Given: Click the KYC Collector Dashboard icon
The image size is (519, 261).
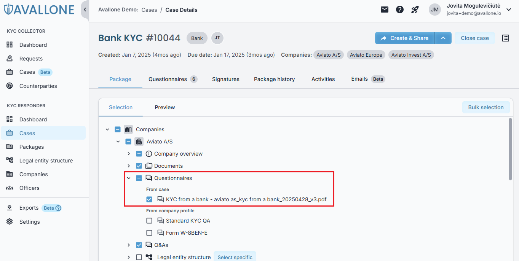Looking at the screenshot, I should pos(10,45).
